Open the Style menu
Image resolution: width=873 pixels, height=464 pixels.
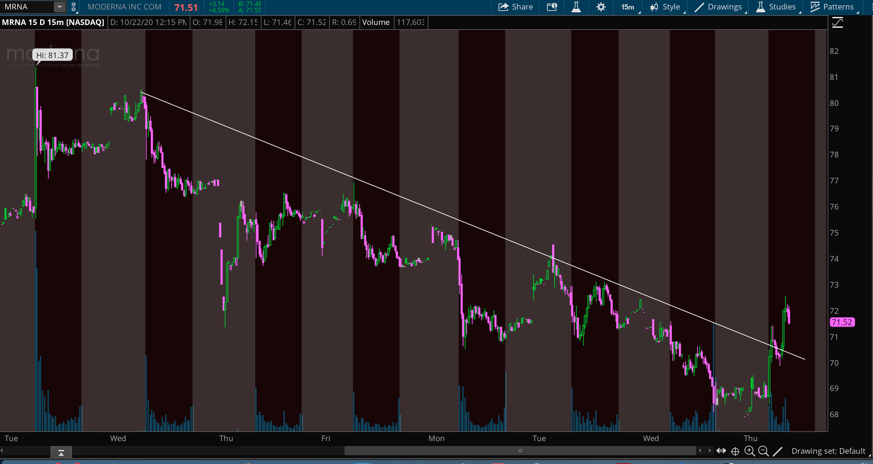point(666,7)
